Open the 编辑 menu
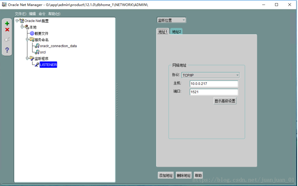 (32, 14)
